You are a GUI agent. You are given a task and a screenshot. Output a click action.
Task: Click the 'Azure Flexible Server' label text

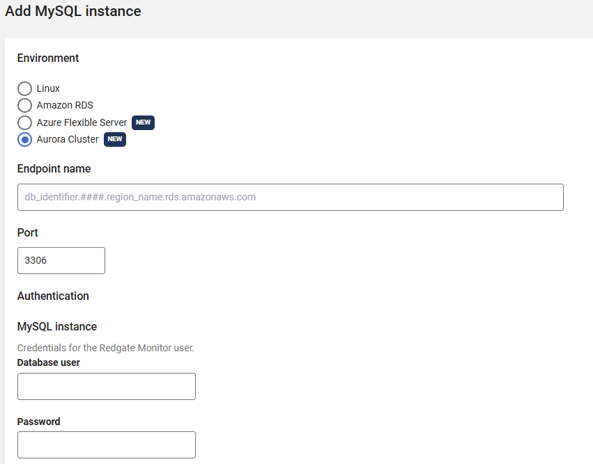(82, 122)
